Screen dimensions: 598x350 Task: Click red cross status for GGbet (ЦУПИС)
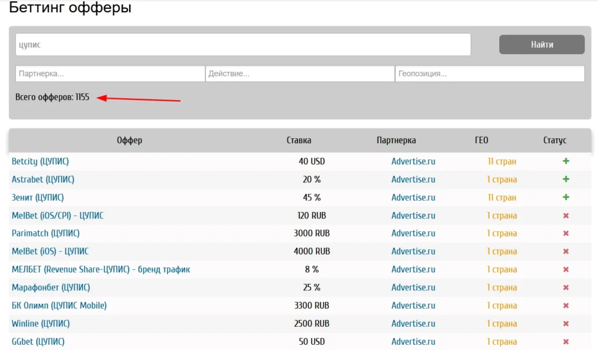coord(566,342)
